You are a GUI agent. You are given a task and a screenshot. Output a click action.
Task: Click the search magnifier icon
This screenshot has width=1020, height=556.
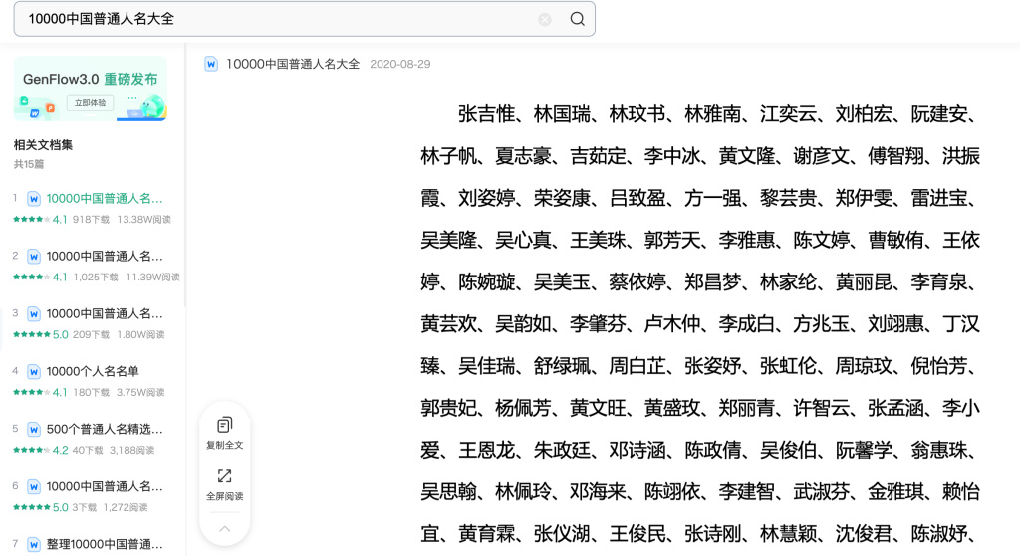pyautogui.click(x=577, y=19)
